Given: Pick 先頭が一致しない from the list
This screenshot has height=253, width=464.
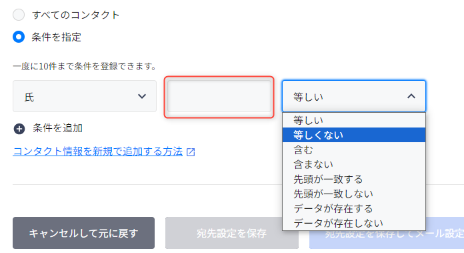Looking at the screenshot, I should (x=354, y=194).
